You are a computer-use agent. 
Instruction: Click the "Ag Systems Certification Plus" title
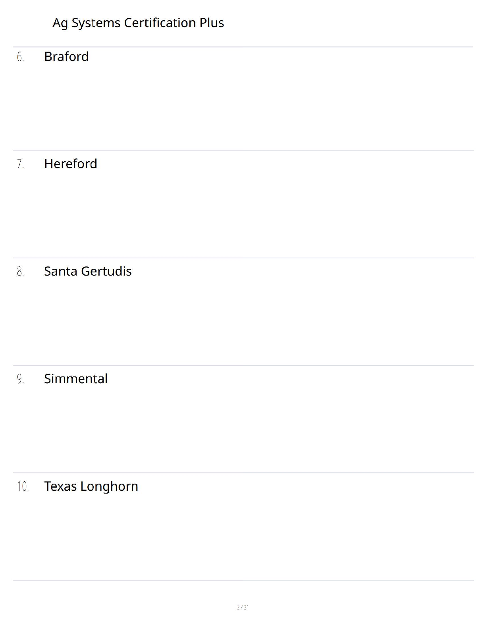(138, 23)
